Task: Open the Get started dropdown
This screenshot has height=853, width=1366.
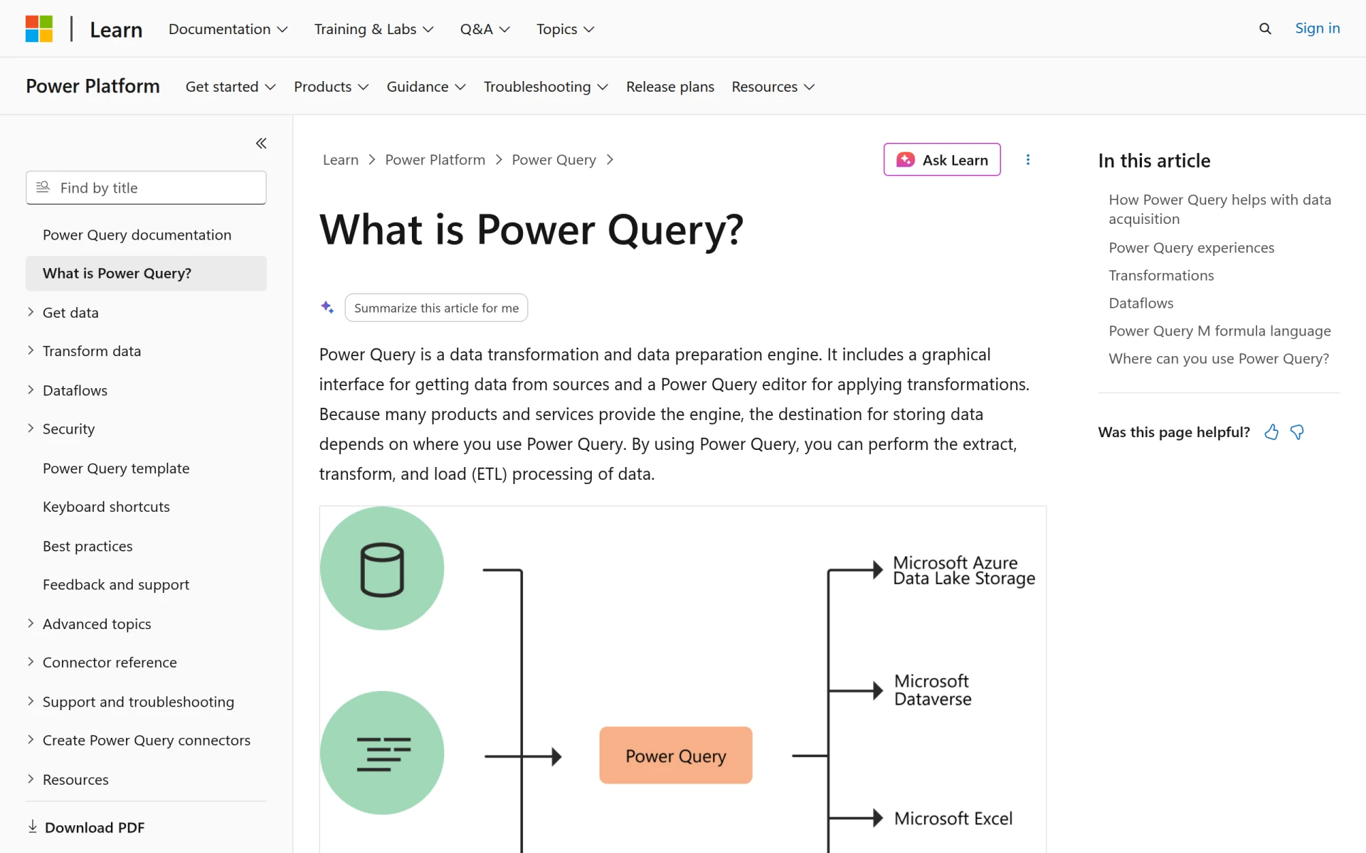Action: [231, 87]
